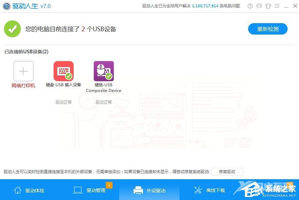The image size is (299, 200).
Task: Open the hamburger main menu
Action: click(x=277, y=6)
